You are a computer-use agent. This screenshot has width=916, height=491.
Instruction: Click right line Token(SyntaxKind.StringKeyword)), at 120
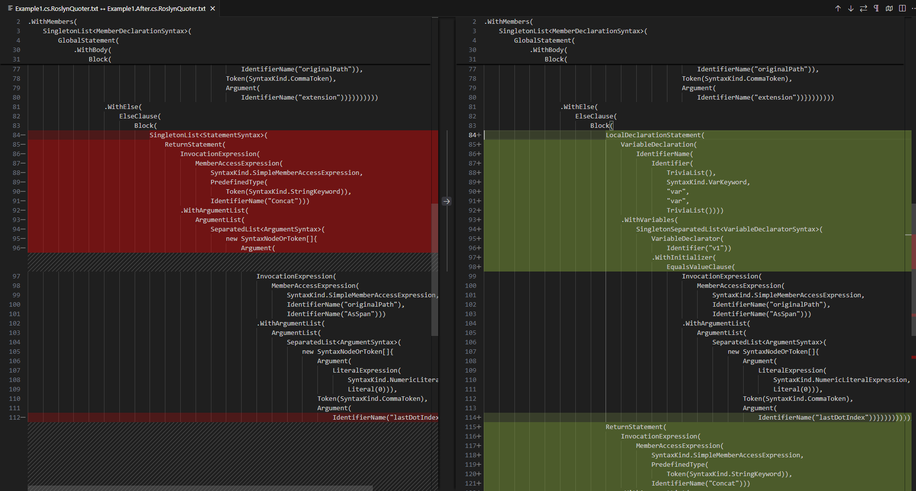coord(729,474)
